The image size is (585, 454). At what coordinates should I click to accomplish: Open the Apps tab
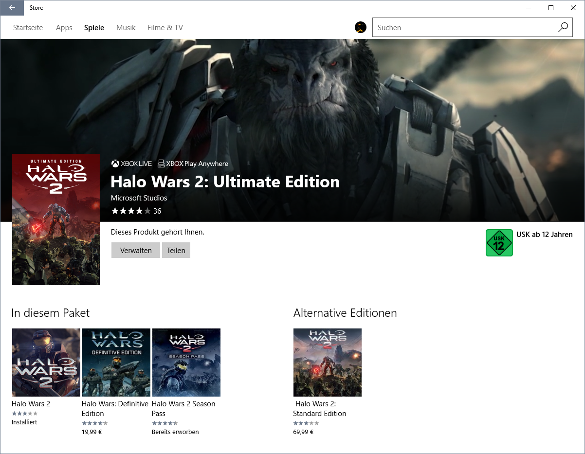pyautogui.click(x=64, y=28)
